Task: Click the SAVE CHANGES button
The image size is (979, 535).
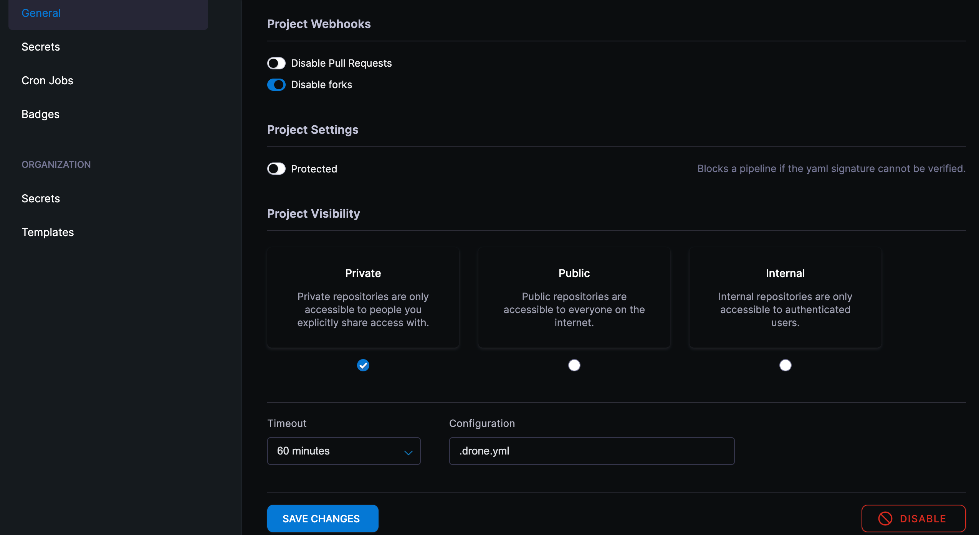Action: pyautogui.click(x=323, y=519)
